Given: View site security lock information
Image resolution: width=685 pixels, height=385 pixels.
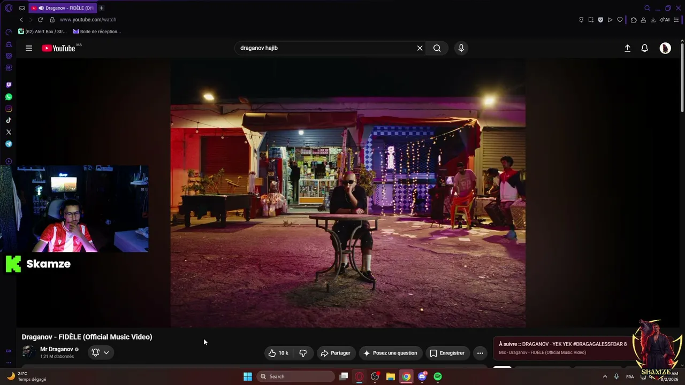Looking at the screenshot, I should pyautogui.click(x=52, y=20).
